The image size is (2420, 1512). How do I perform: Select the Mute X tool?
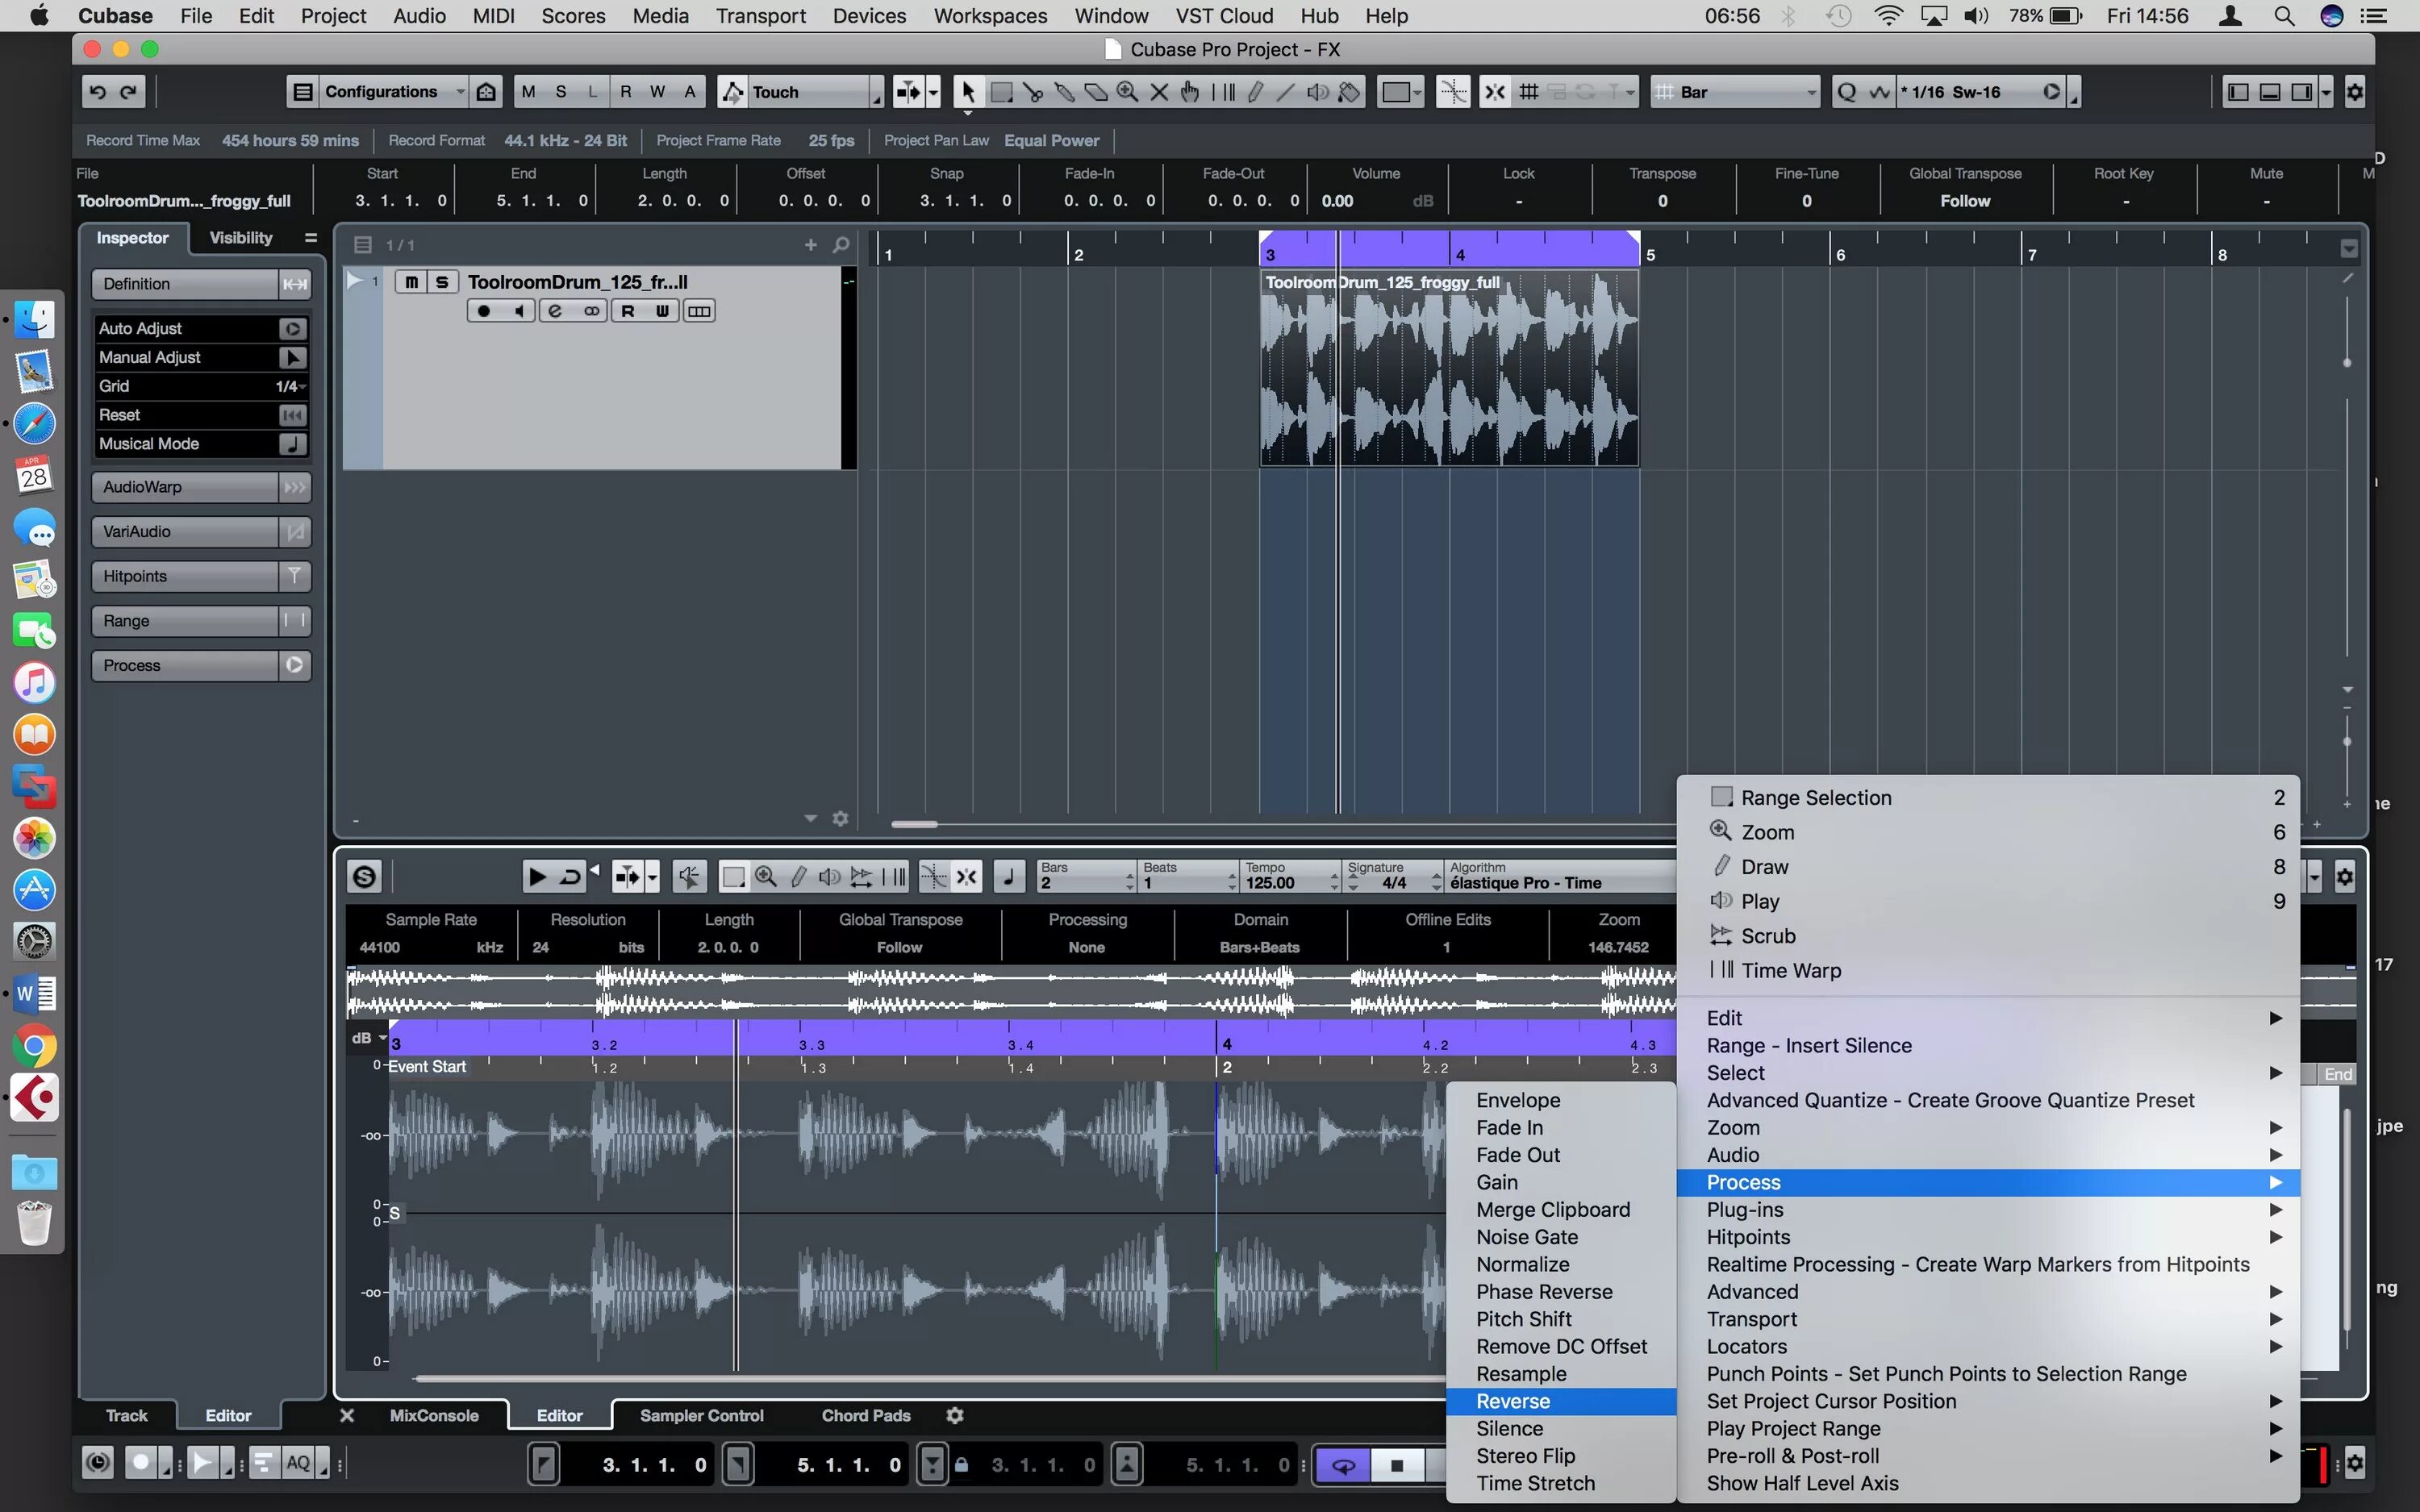tap(1160, 92)
